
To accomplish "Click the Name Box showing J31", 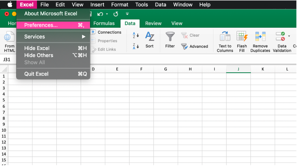I will coord(7,60).
